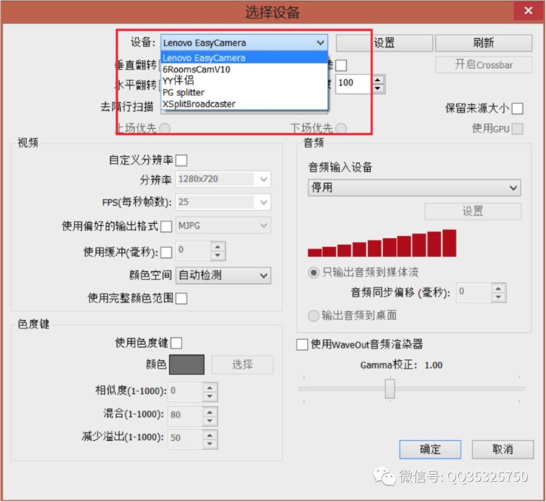Click the 刷新 refresh button
The height and width of the screenshot is (502, 546).
[x=484, y=43]
